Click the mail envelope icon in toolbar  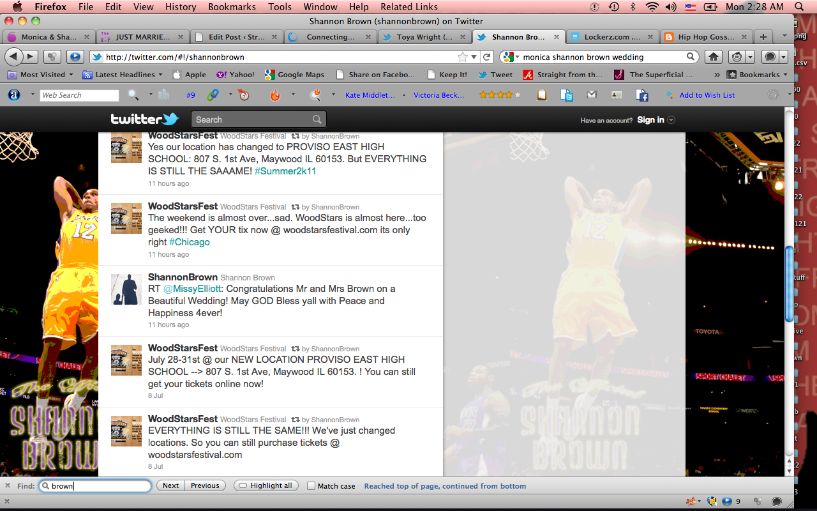[x=592, y=95]
